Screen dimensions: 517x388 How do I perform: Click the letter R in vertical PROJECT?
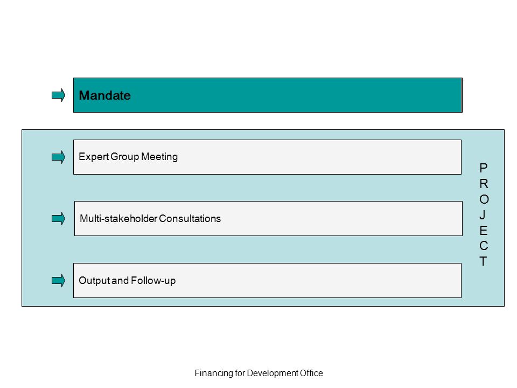[x=484, y=184]
